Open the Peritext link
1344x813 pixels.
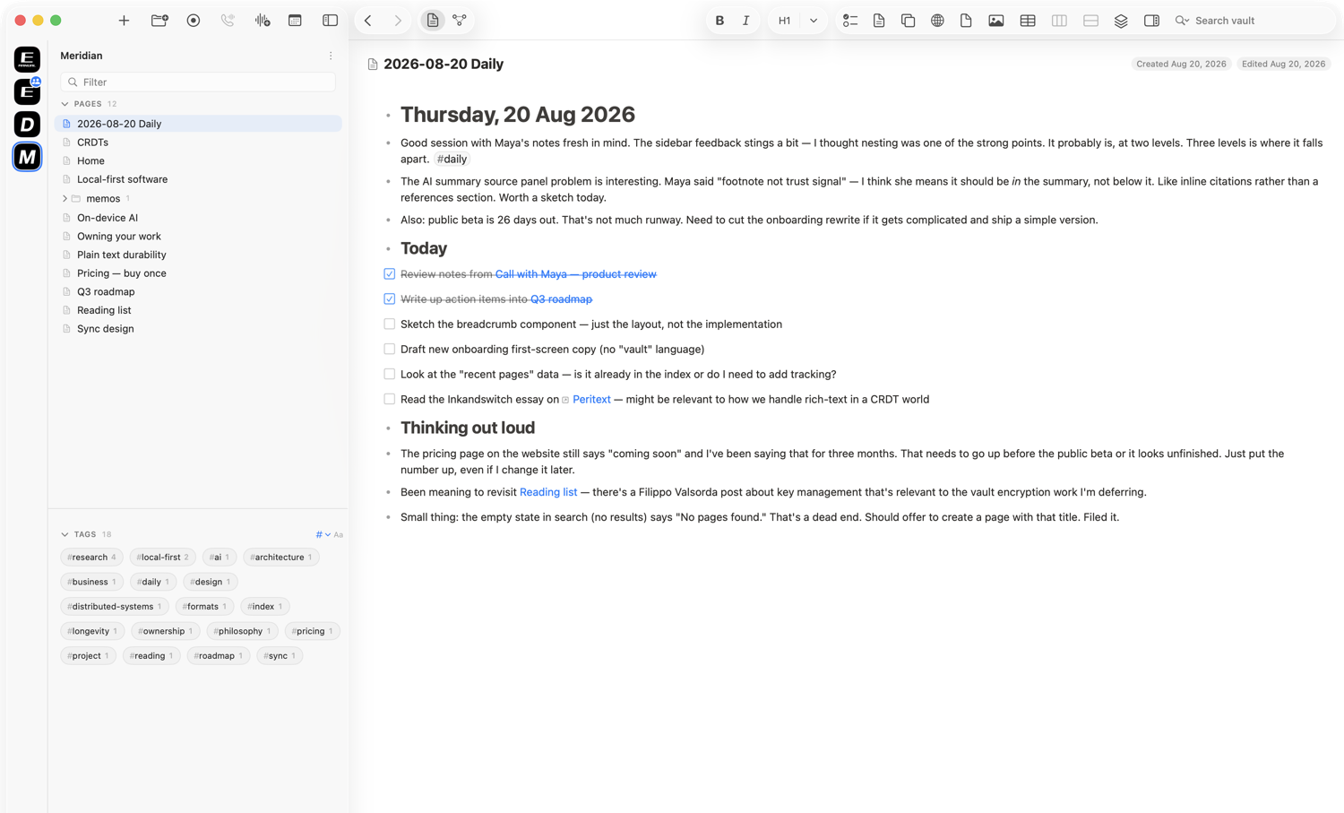591,400
